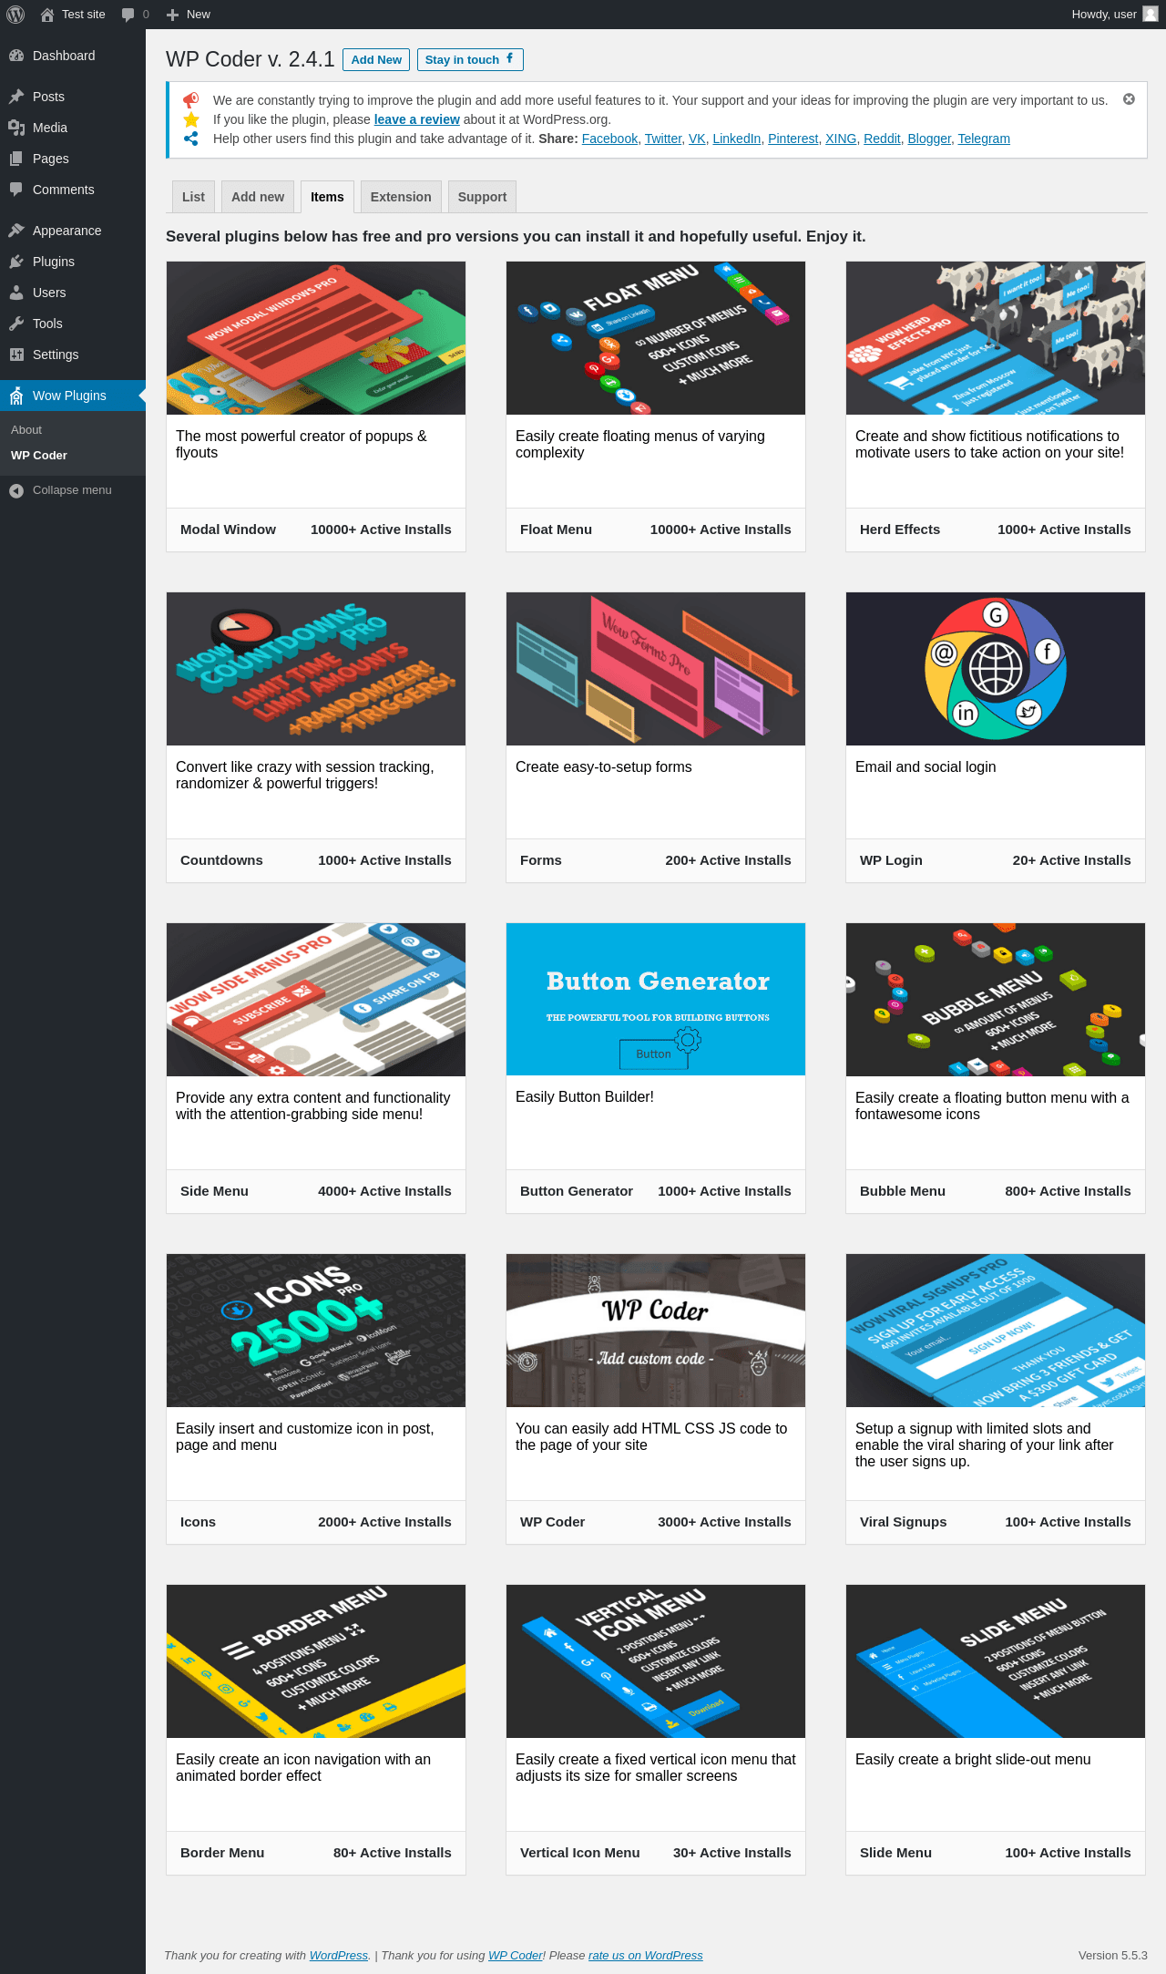This screenshot has height=1974, width=1166.
Task: Switch to the List tab
Action: tap(193, 197)
